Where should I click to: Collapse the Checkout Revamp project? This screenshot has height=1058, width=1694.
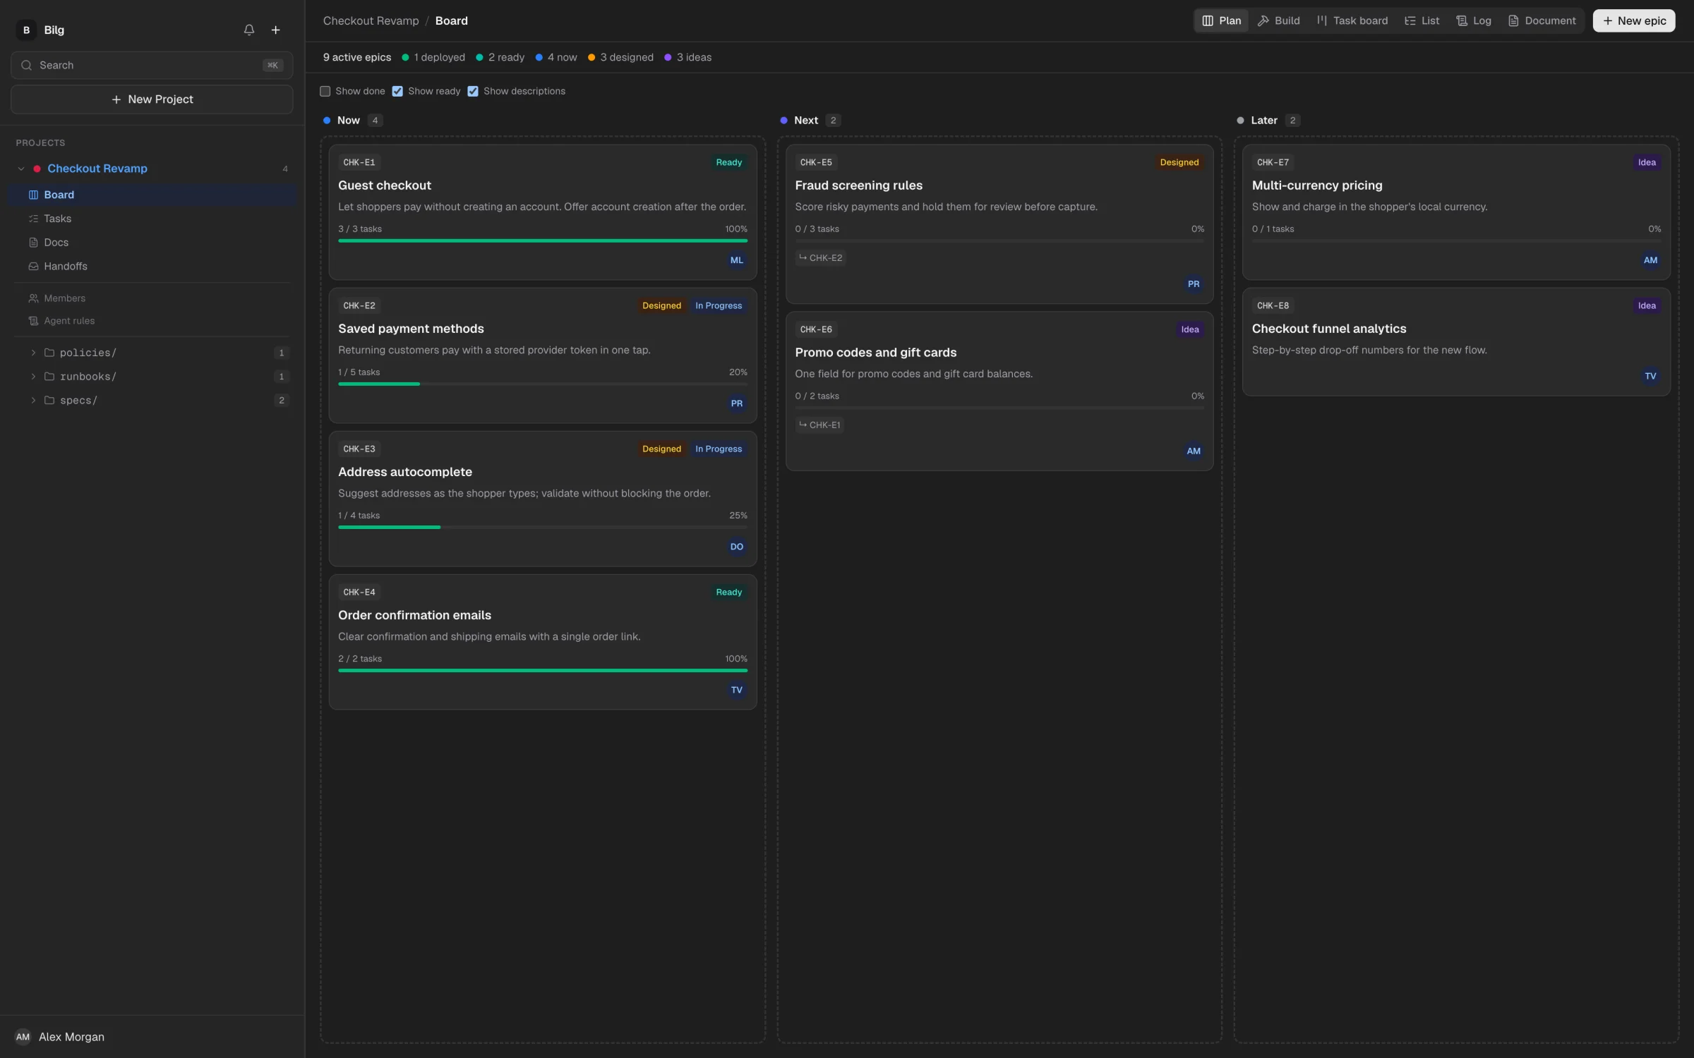[x=21, y=169]
